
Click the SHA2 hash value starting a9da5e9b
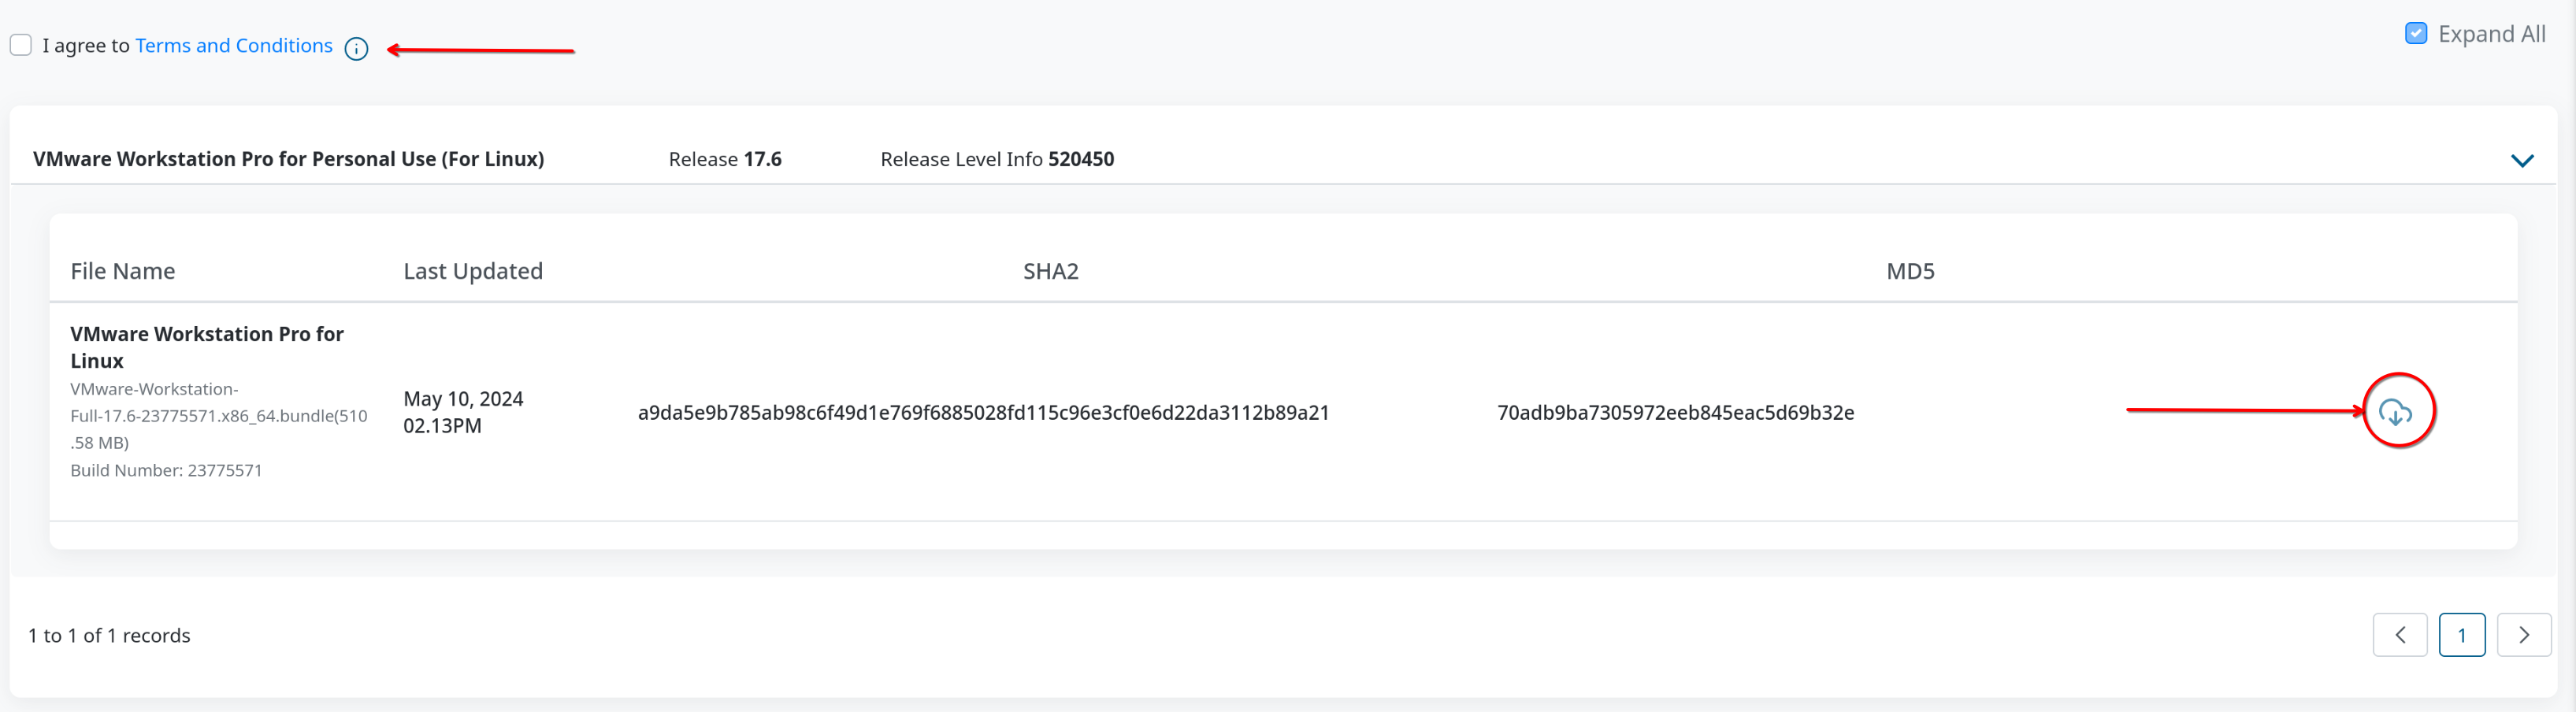(x=983, y=413)
